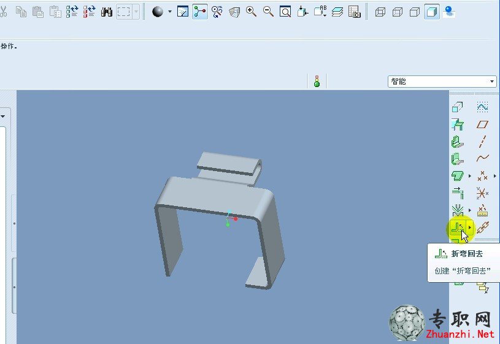Click the Zoom In magnifier
Image resolution: width=500 pixels, height=344 pixels.
coord(252,12)
